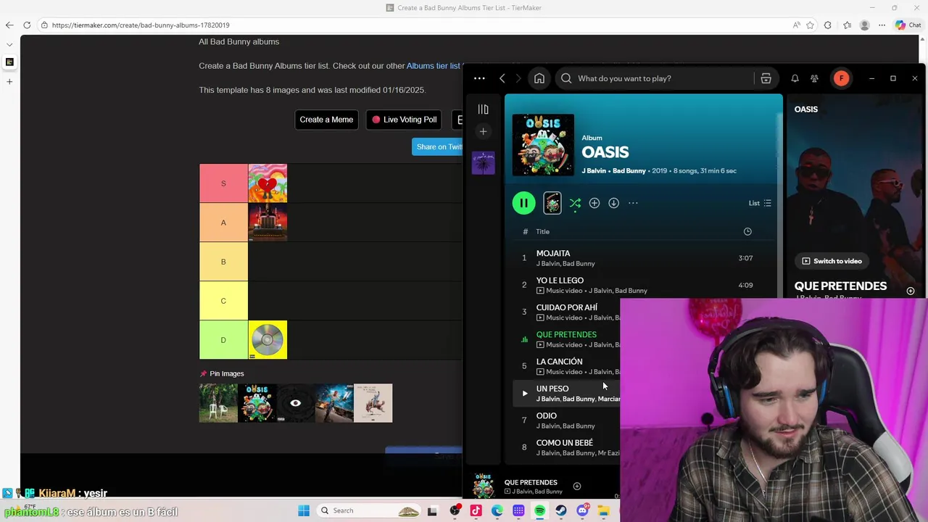Open Spotify from the taskbar
This screenshot has width=928, height=522.
point(540,510)
